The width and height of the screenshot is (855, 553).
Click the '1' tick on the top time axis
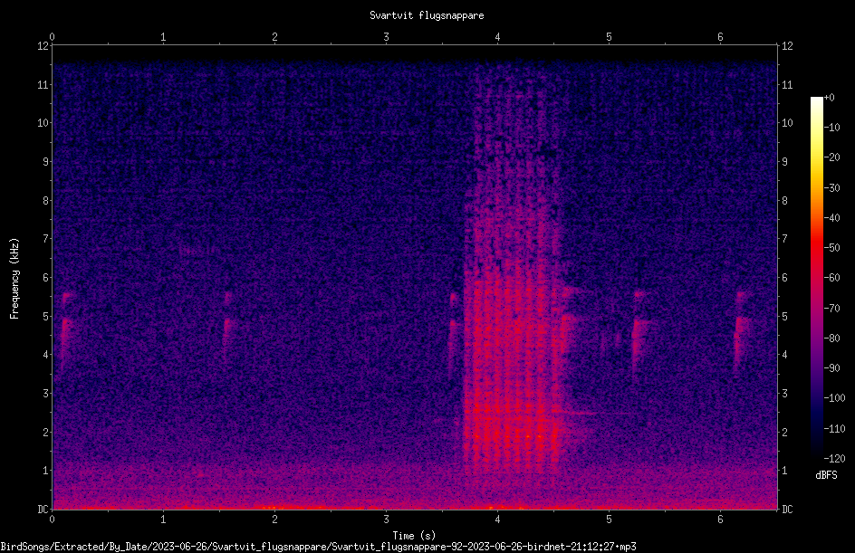pos(163,37)
